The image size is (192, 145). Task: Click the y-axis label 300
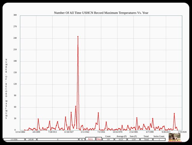point(15,15)
